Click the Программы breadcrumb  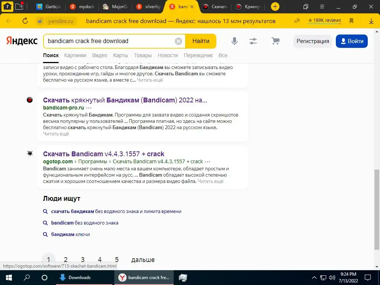(x=92, y=161)
